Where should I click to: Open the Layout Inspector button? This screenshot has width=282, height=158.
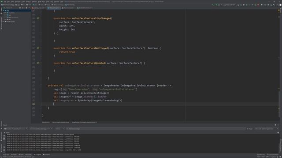[273, 154]
